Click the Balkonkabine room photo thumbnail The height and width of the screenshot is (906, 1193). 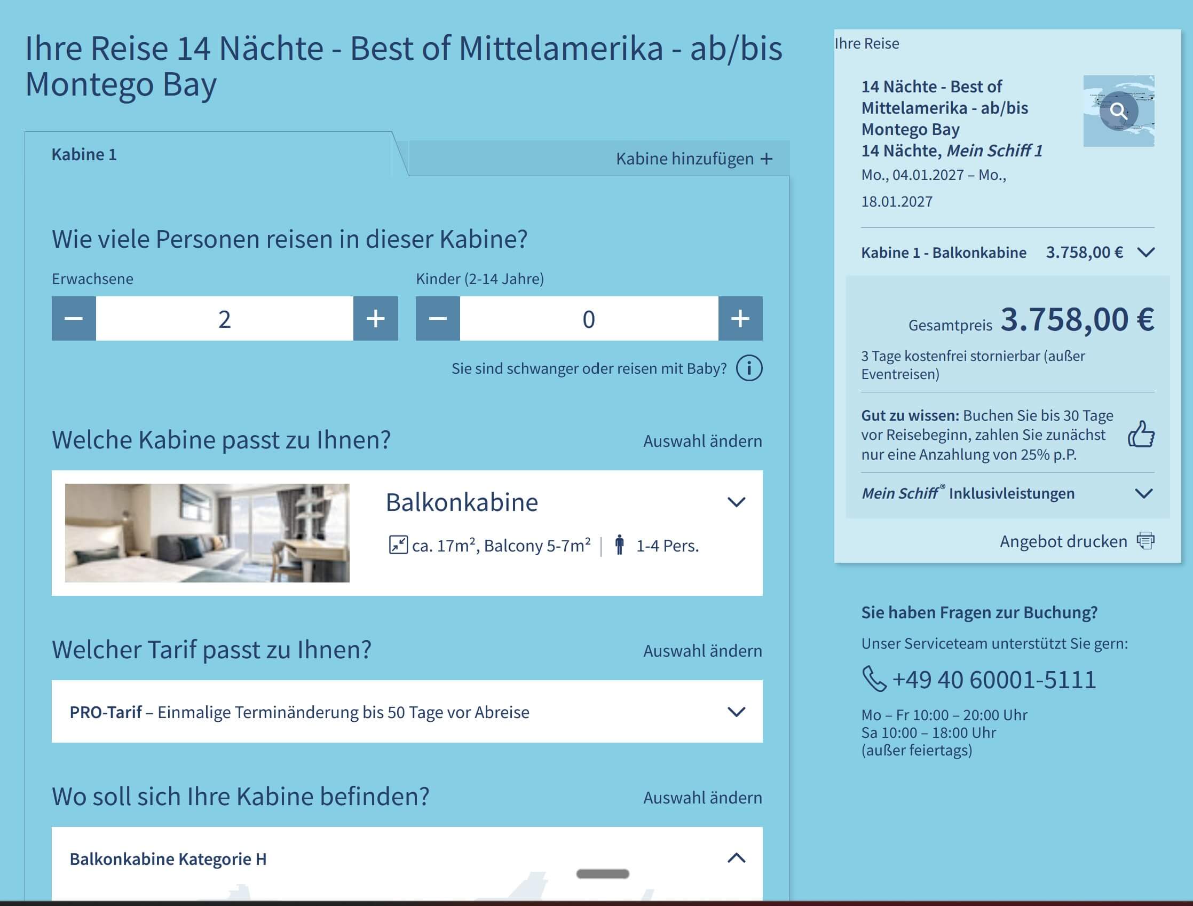point(207,533)
